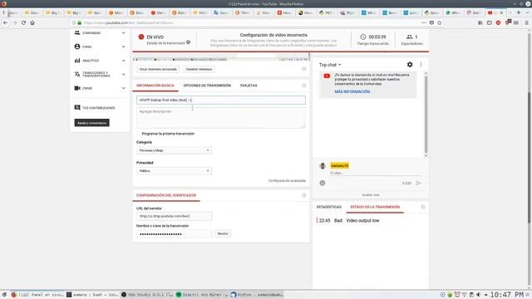Screen dimensions: 532x299
Task: Switch to bash terminal taskbar window
Action: click(x=92, y=295)
